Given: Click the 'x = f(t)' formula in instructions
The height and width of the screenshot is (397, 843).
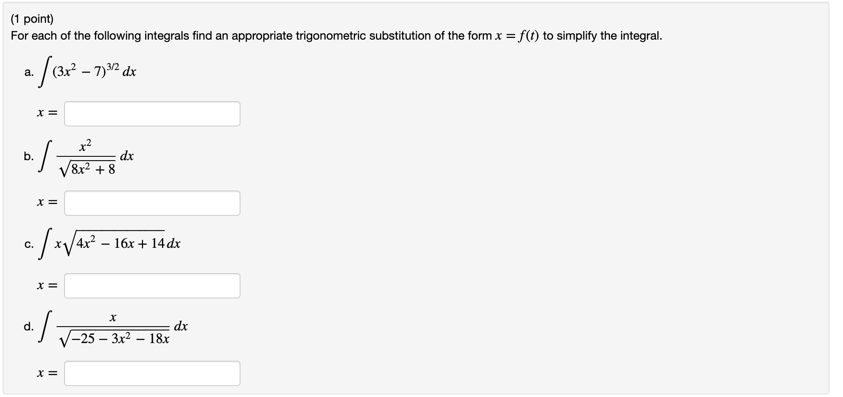Looking at the screenshot, I should pos(516,36).
